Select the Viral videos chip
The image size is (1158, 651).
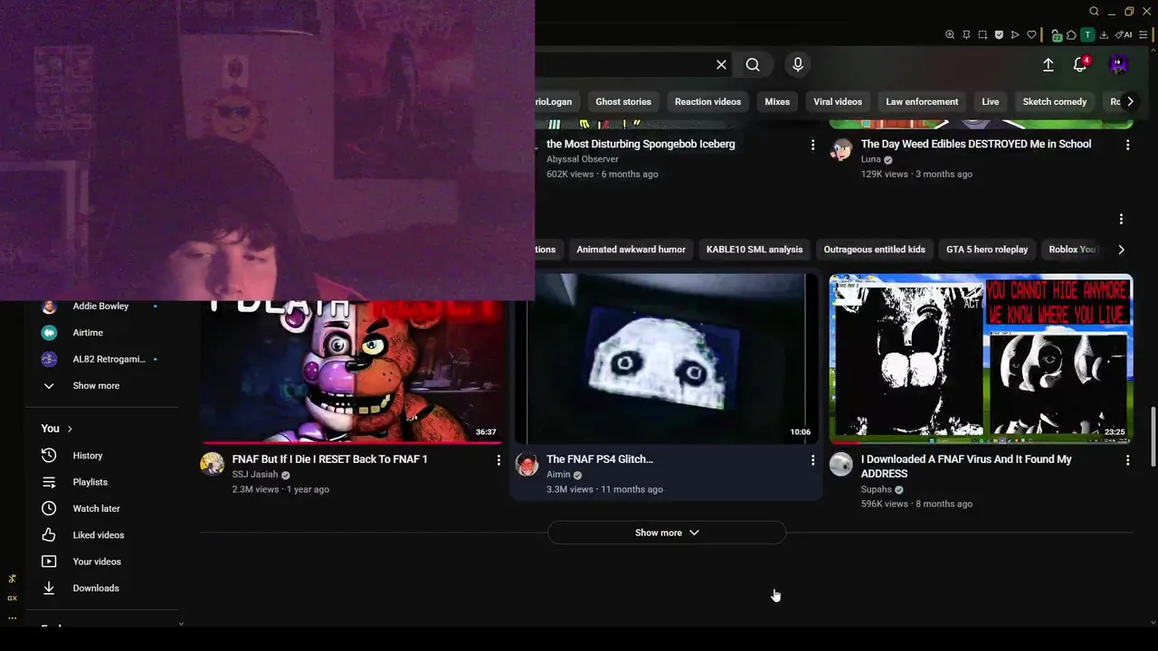[x=838, y=101]
